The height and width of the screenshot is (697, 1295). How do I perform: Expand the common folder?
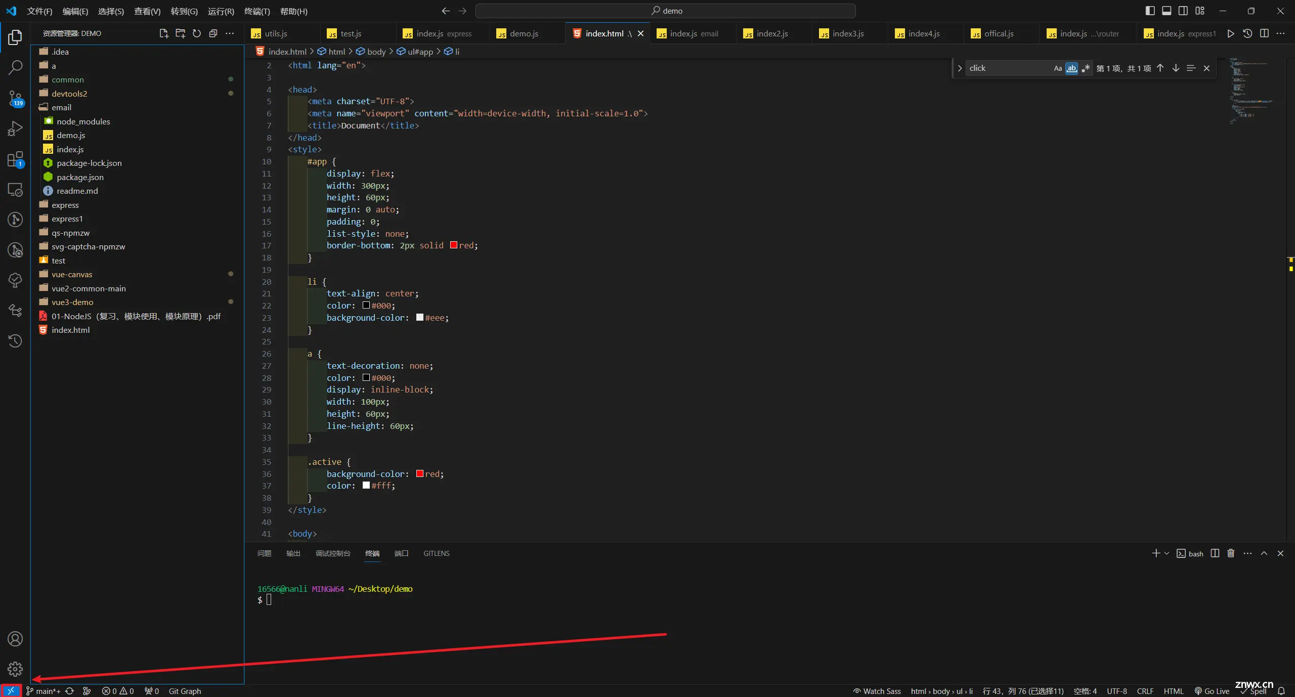point(138,79)
